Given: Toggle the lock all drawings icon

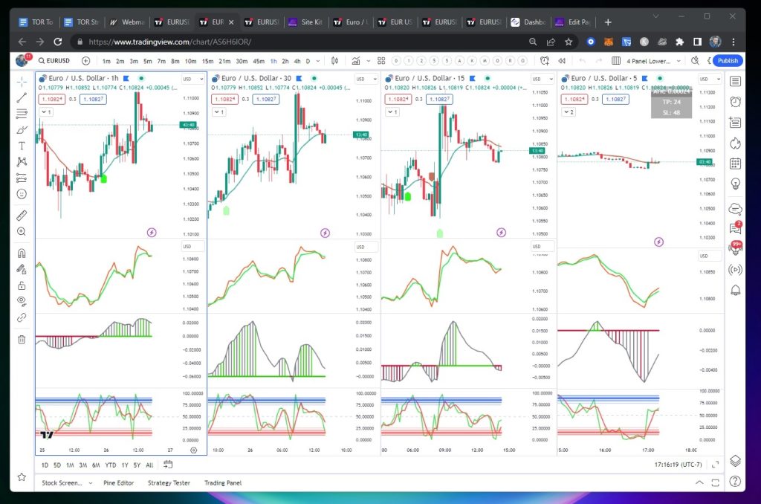Looking at the screenshot, I should click(x=22, y=285).
